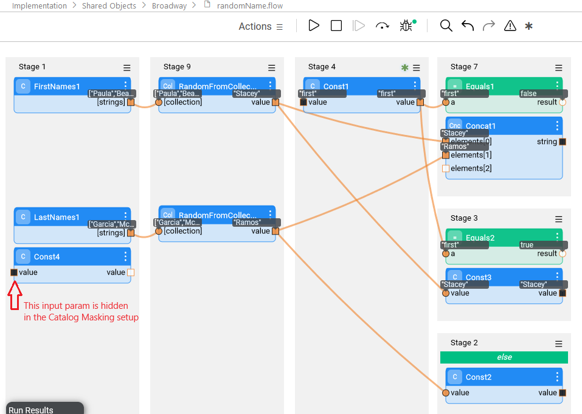Click the Const4 value output port
The image size is (582, 414).
tap(131, 272)
